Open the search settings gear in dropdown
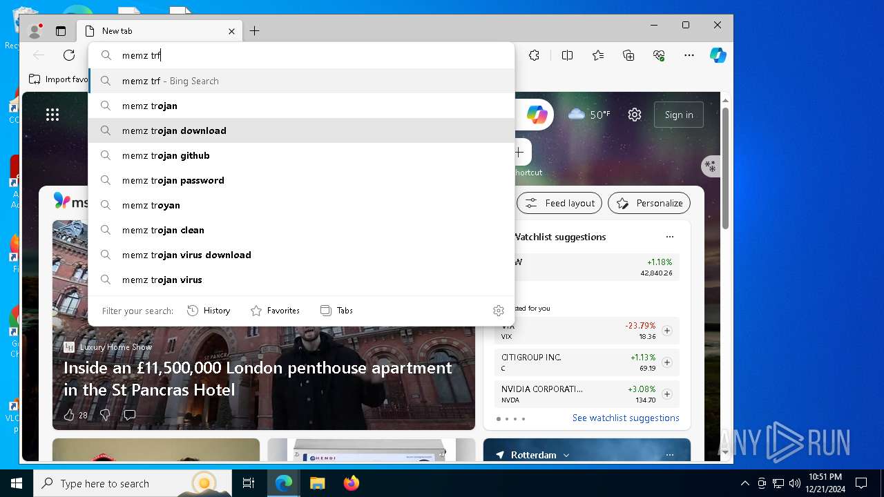This screenshot has width=884, height=497. click(x=499, y=311)
